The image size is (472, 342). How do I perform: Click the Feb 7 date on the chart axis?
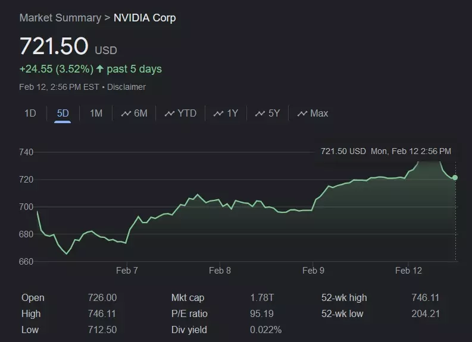[127, 271]
